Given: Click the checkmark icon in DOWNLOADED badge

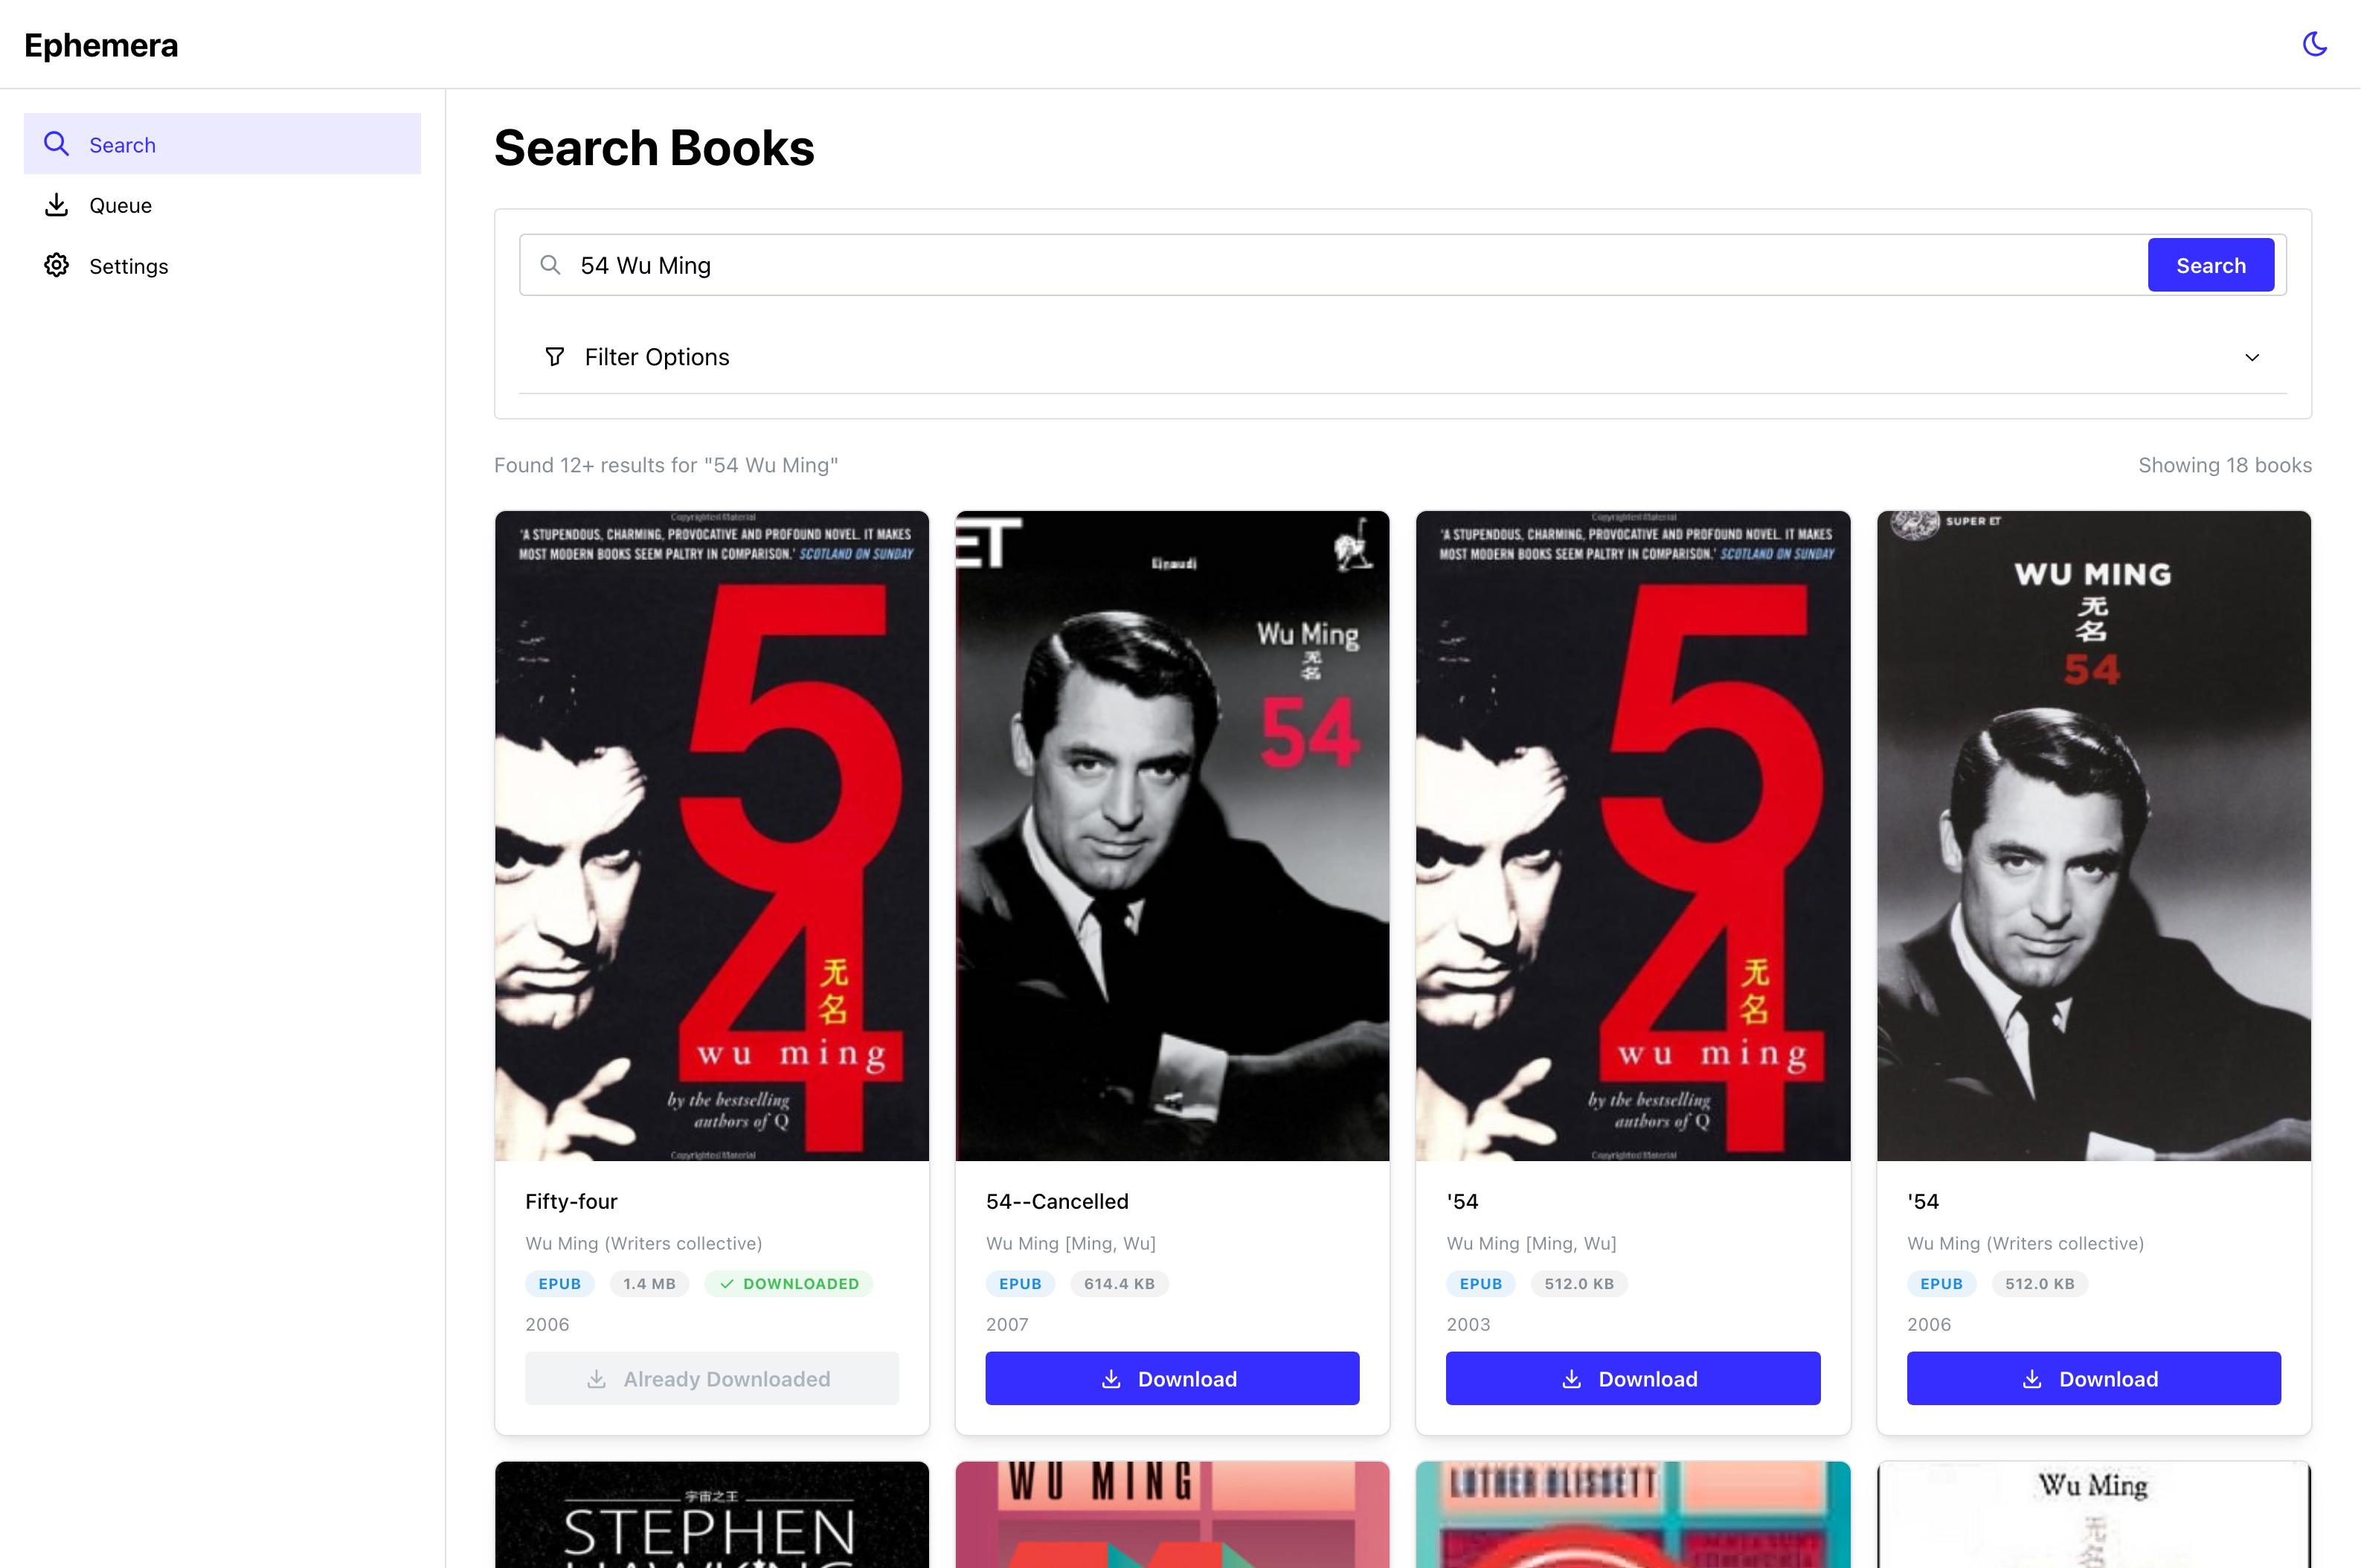Looking at the screenshot, I should [x=727, y=1284].
